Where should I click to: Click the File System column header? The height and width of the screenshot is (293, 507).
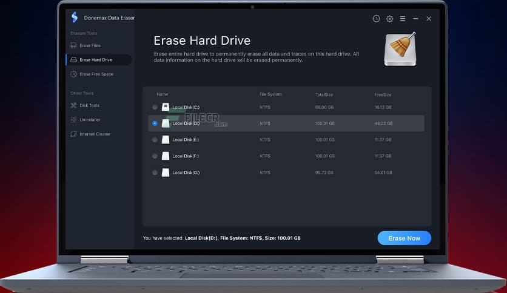point(270,94)
